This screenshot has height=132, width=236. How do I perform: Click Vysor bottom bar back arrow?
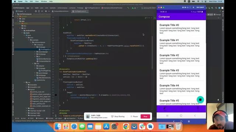tap(174, 121)
